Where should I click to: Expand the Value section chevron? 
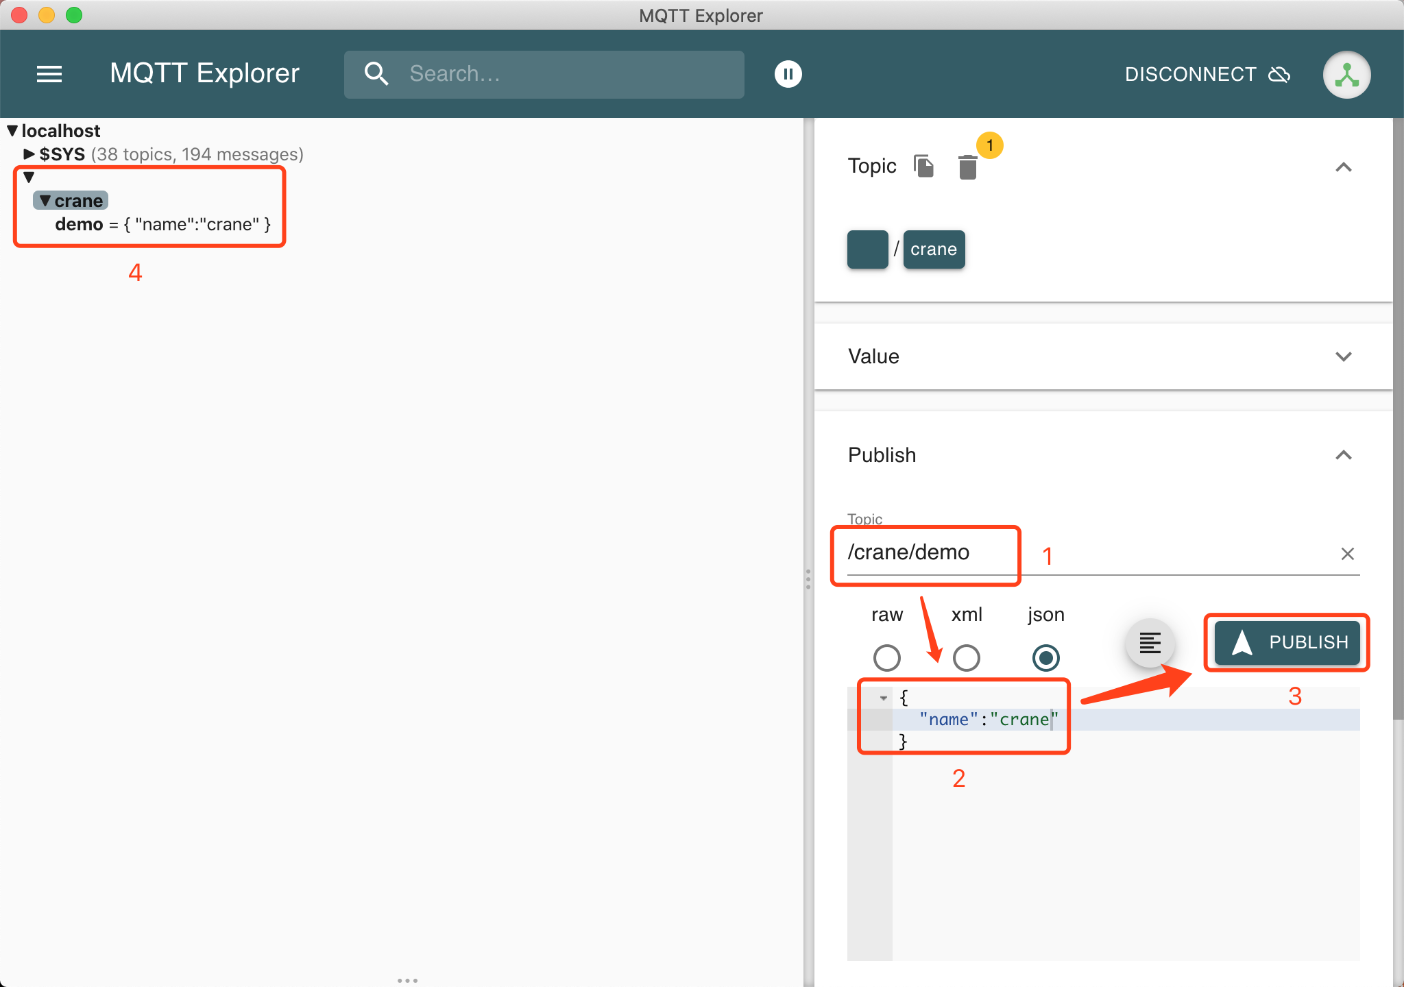point(1344,356)
